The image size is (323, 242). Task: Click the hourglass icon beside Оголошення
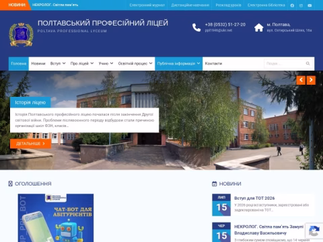(x=10, y=184)
